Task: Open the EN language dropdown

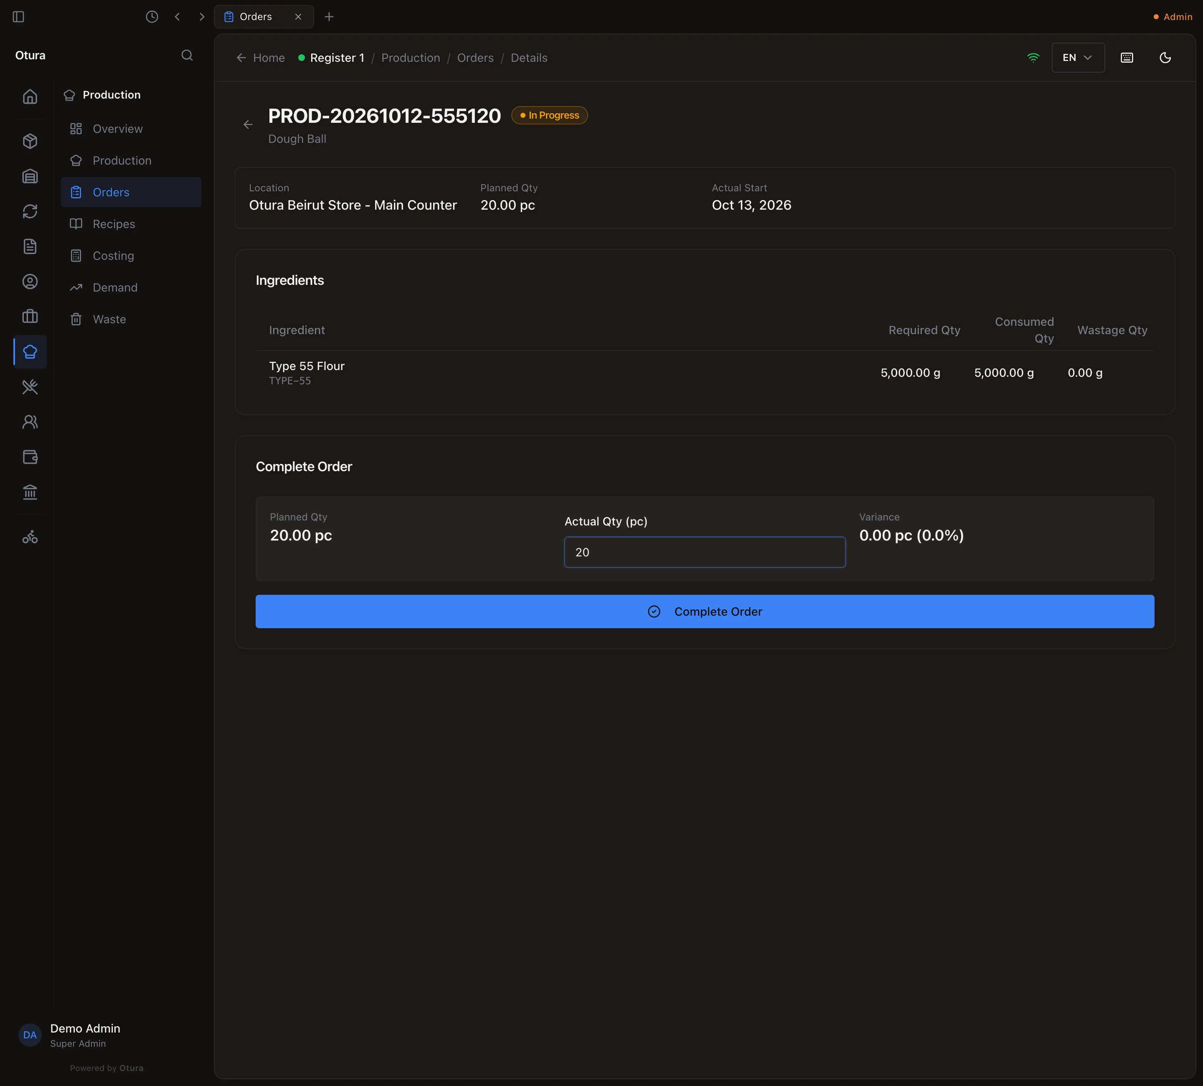Action: tap(1078, 58)
